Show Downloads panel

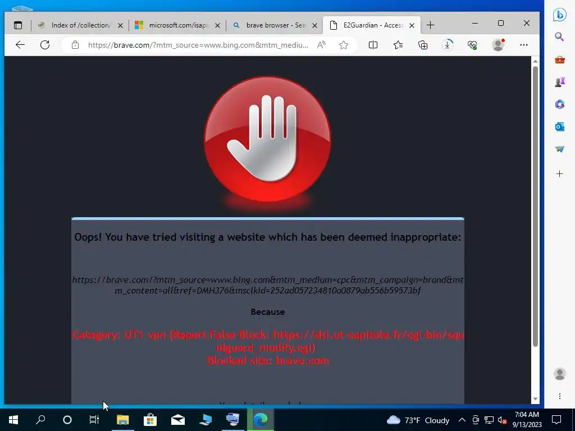click(x=448, y=45)
